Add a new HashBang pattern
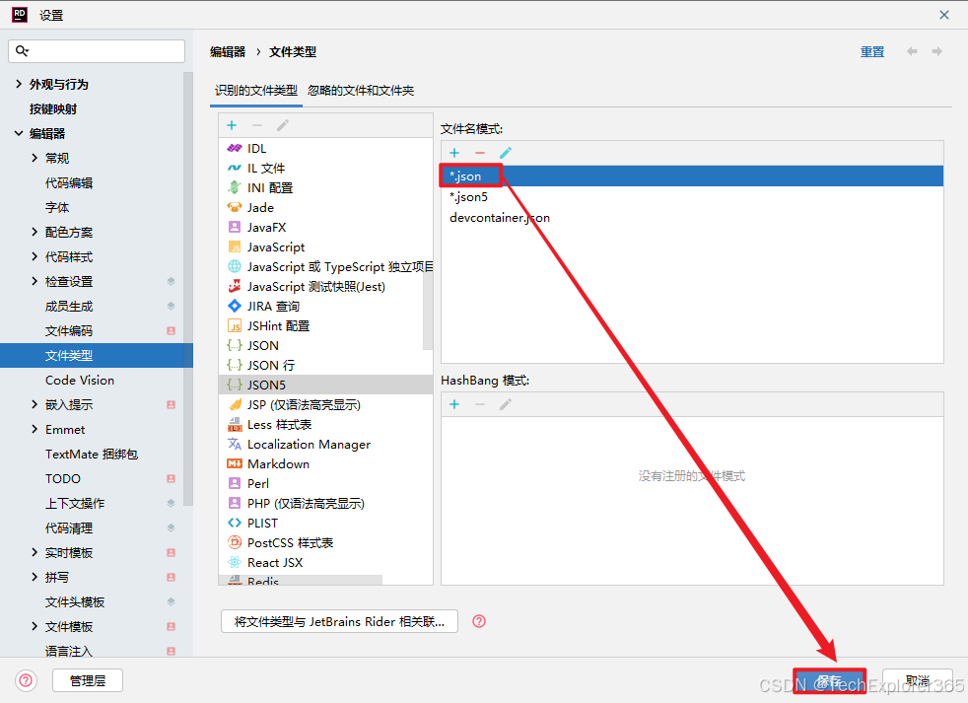Screen dimensions: 968x703 454,404
